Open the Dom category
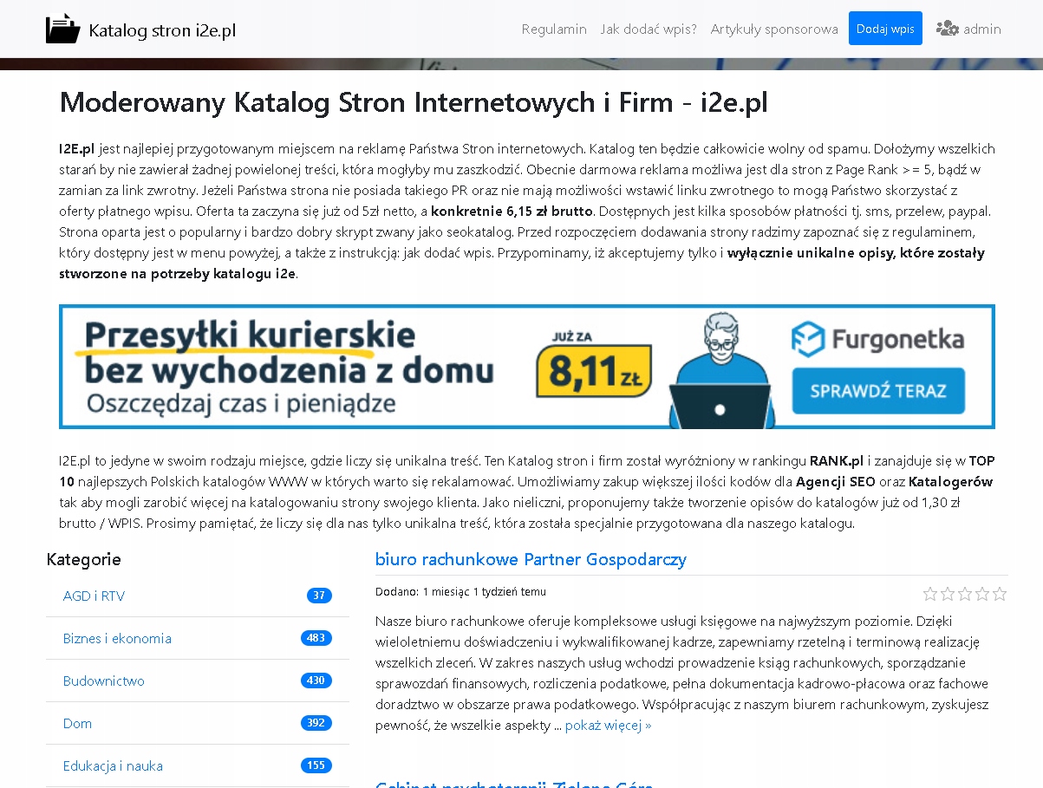 pyautogui.click(x=77, y=723)
